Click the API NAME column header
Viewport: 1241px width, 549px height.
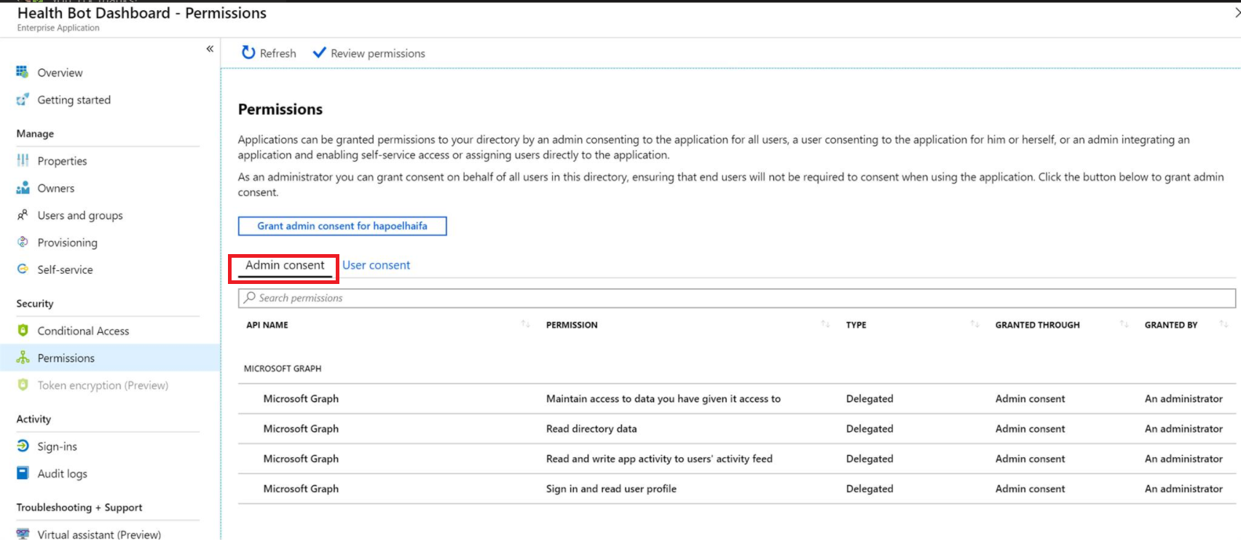coord(267,325)
